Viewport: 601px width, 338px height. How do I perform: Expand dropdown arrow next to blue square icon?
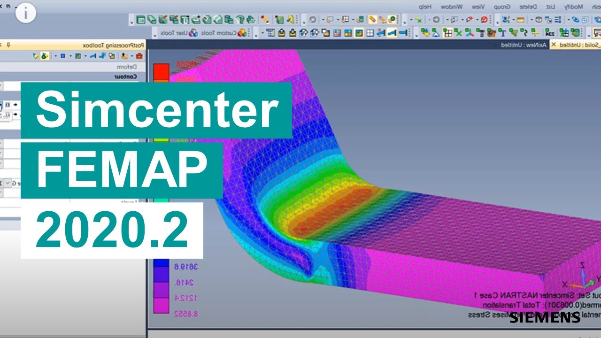pos(55,56)
